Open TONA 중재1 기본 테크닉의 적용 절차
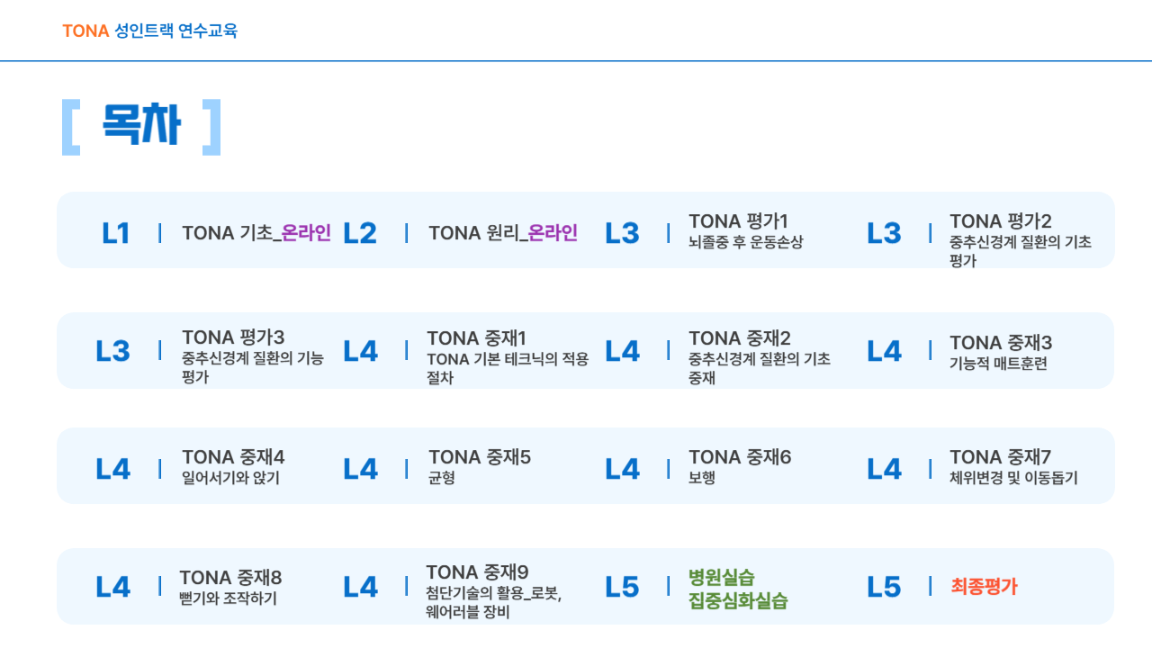Viewport: 1152px width, 648px height. pyautogui.click(x=508, y=357)
